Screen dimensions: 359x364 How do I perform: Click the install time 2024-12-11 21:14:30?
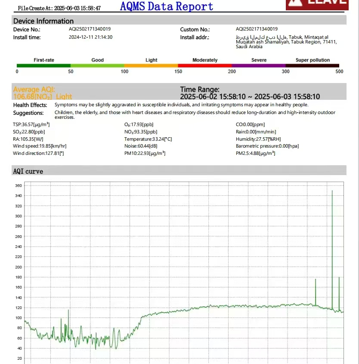pos(90,37)
